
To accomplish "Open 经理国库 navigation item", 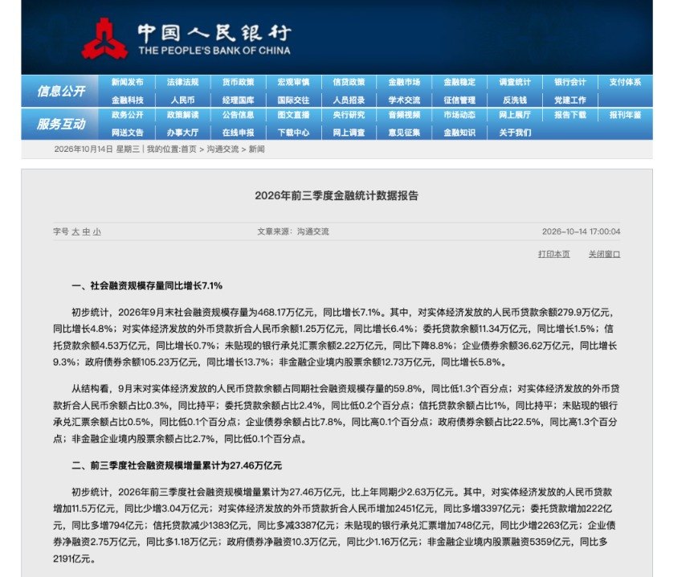I will [x=238, y=100].
